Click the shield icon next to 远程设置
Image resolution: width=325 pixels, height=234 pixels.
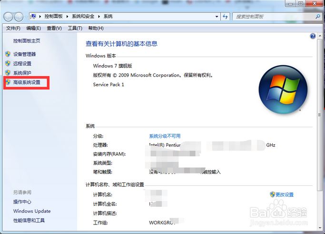8,63
